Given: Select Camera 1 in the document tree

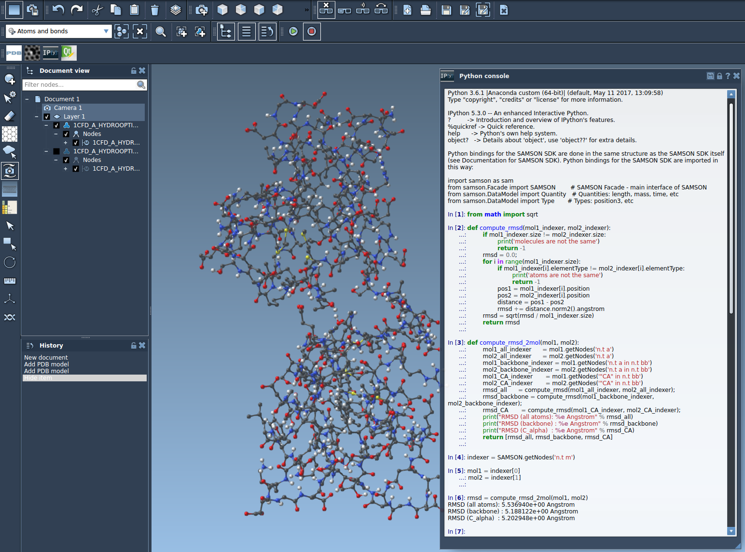Looking at the screenshot, I should coord(68,108).
